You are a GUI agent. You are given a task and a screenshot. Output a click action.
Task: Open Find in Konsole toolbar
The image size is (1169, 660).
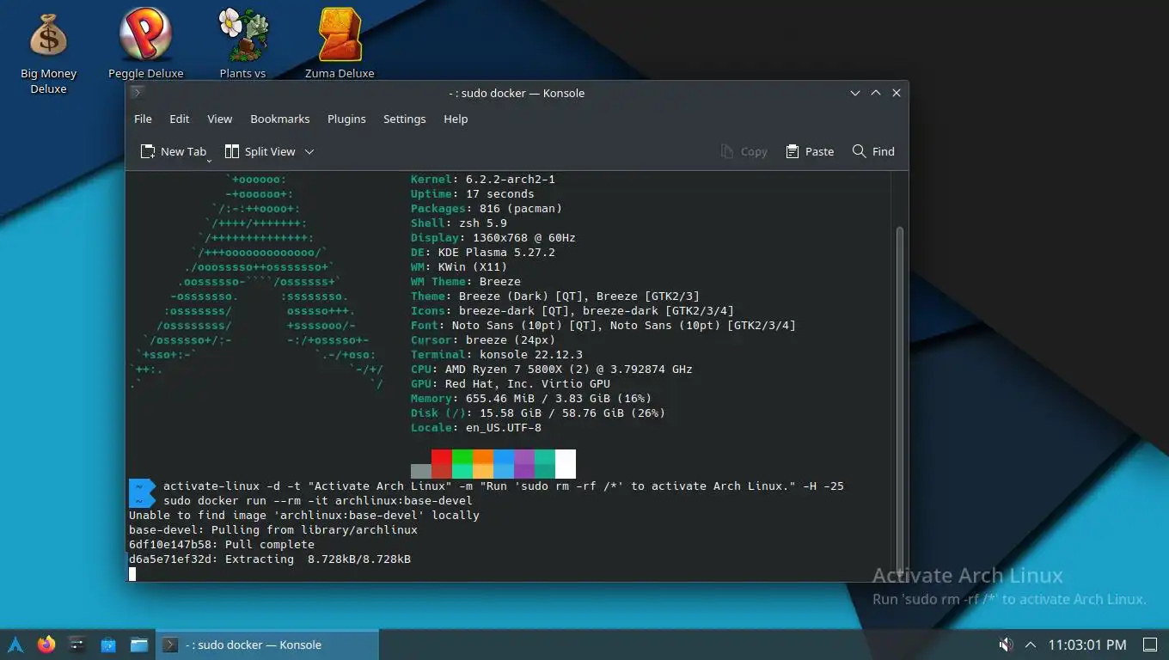point(873,151)
